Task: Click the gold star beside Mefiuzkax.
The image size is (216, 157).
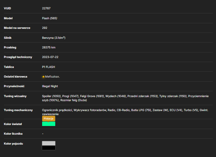Action: coord(43,77)
